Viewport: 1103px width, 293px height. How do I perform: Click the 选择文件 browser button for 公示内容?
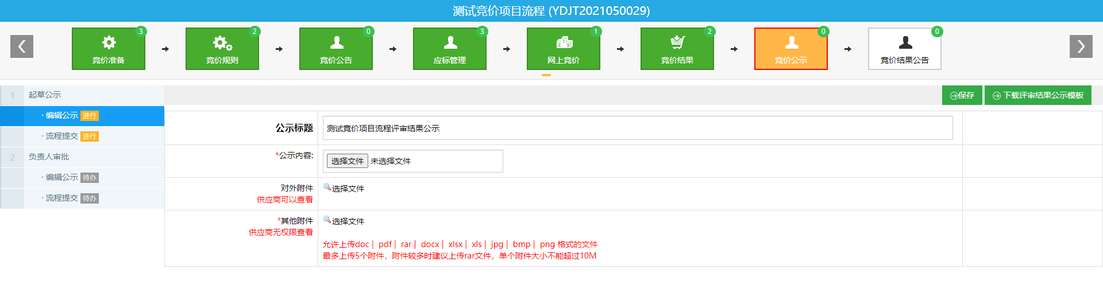click(348, 161)
